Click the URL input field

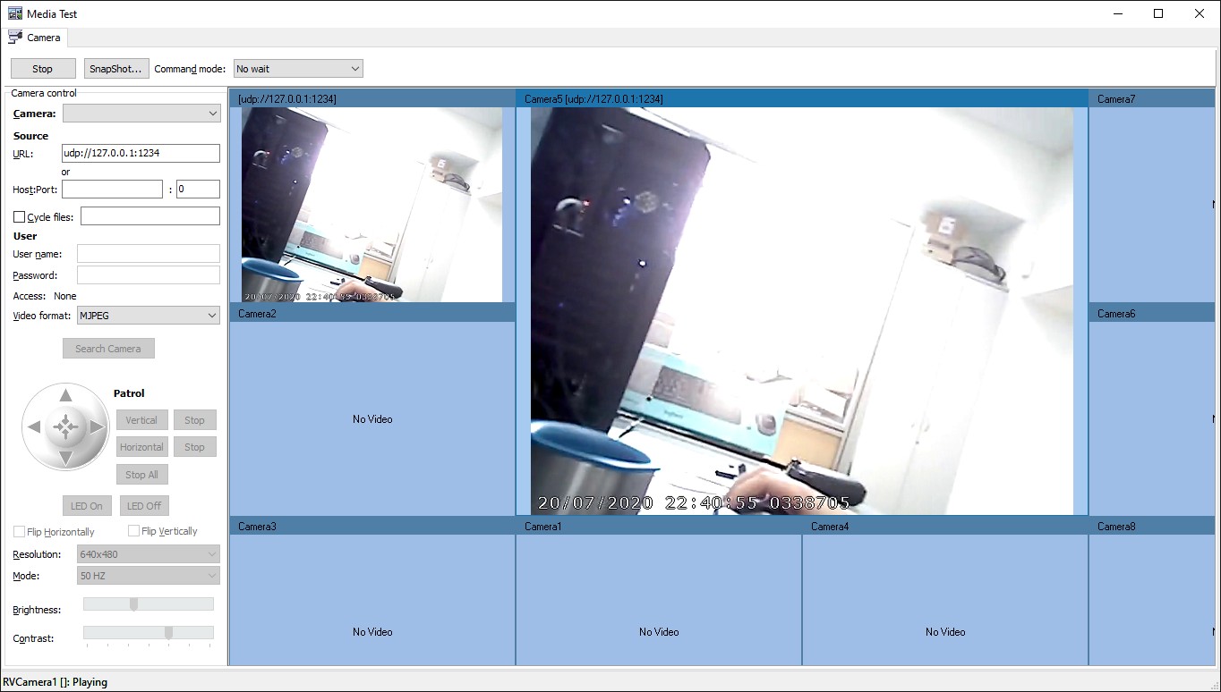(x=141, y=153)
